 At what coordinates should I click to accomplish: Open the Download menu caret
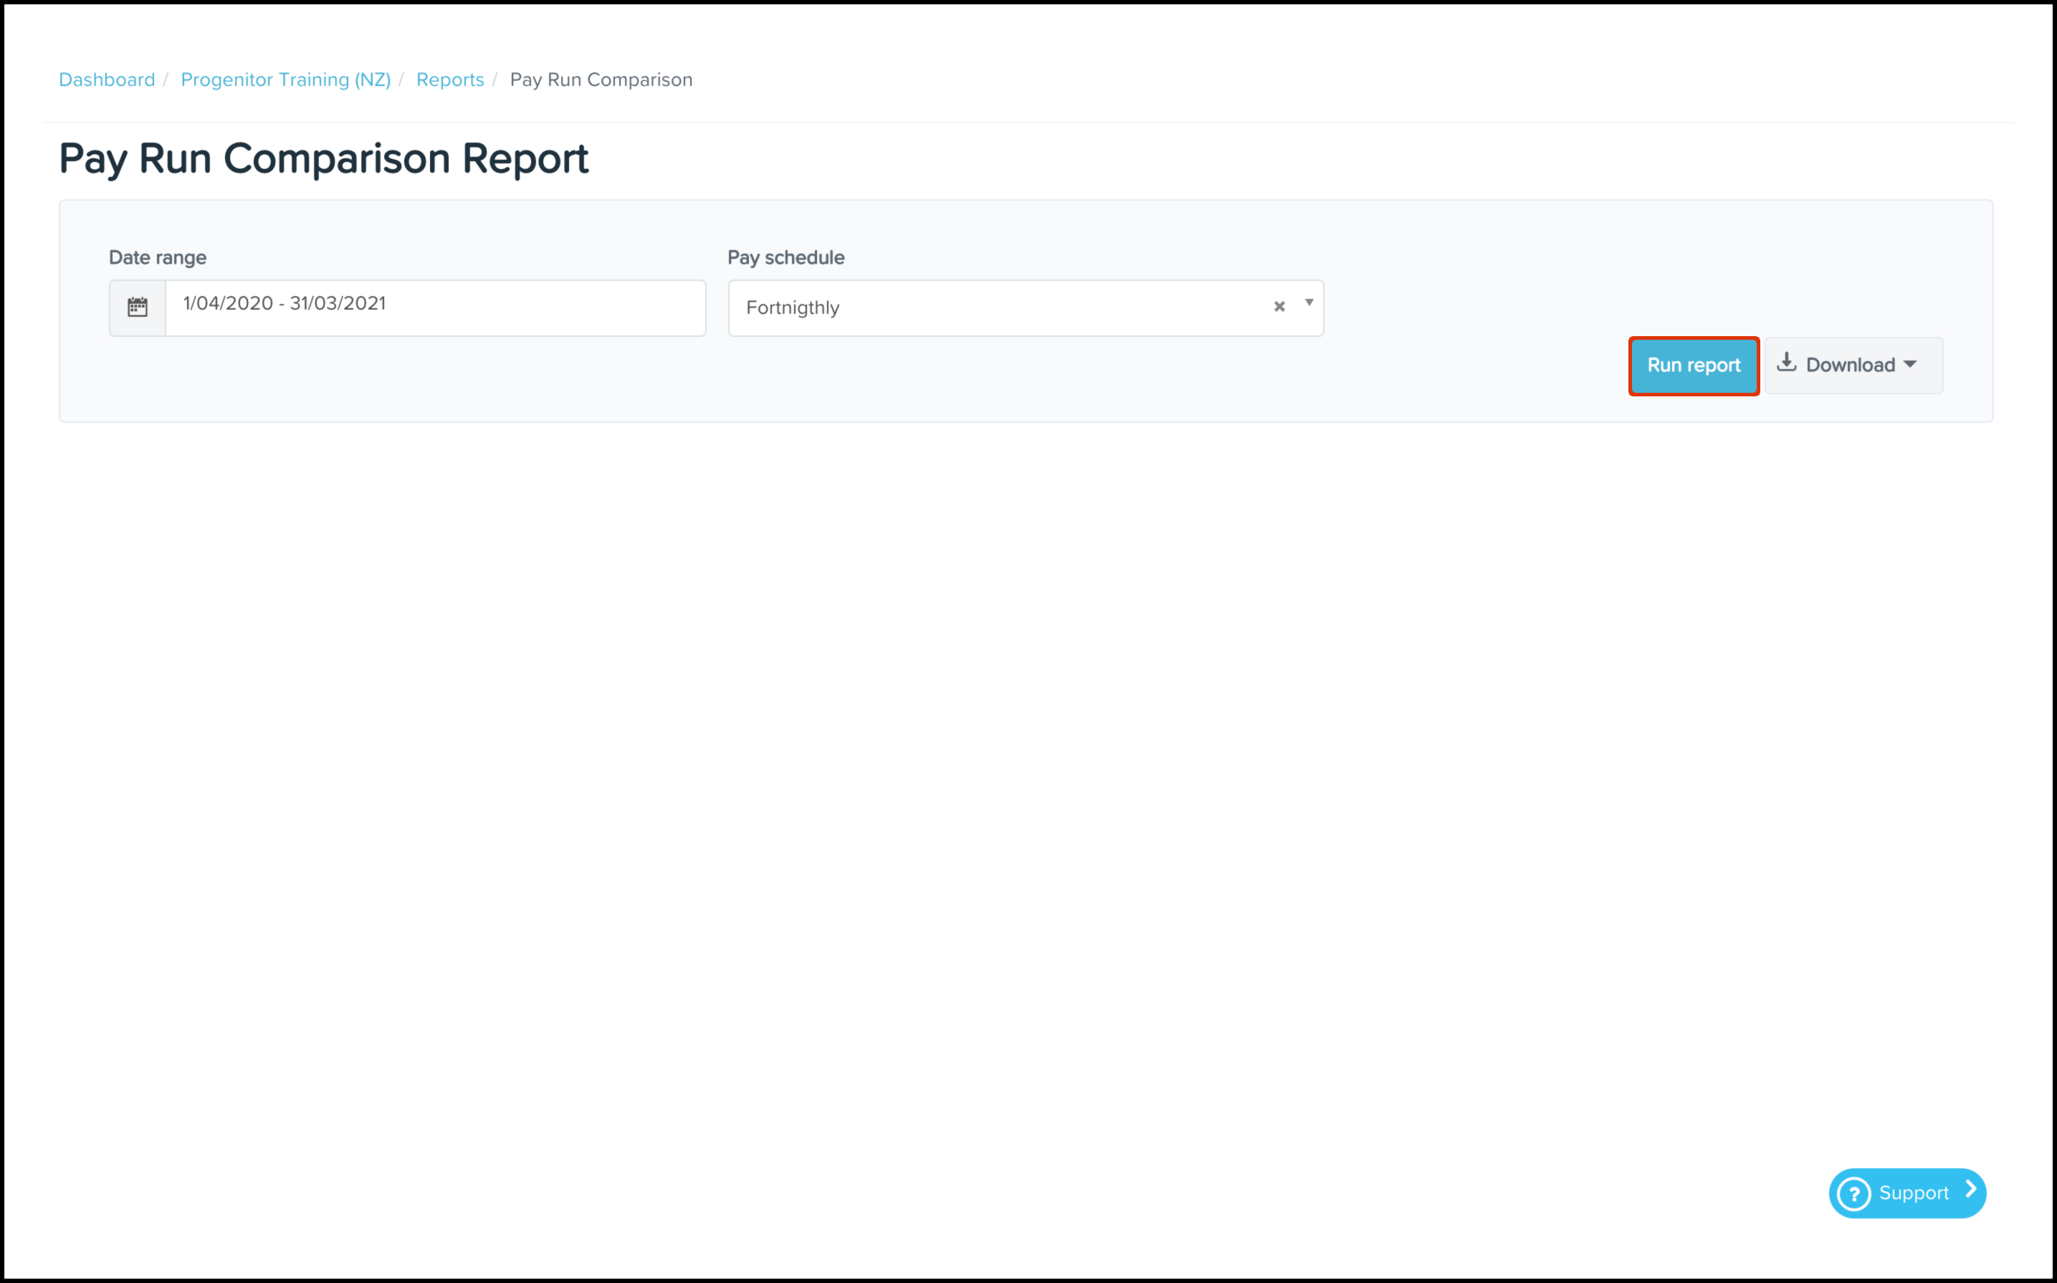[1910, 364]
